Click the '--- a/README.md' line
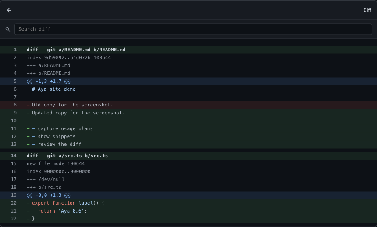Image resolution: width=377 pixels, height=227 pixels. (x=188, y=65)
